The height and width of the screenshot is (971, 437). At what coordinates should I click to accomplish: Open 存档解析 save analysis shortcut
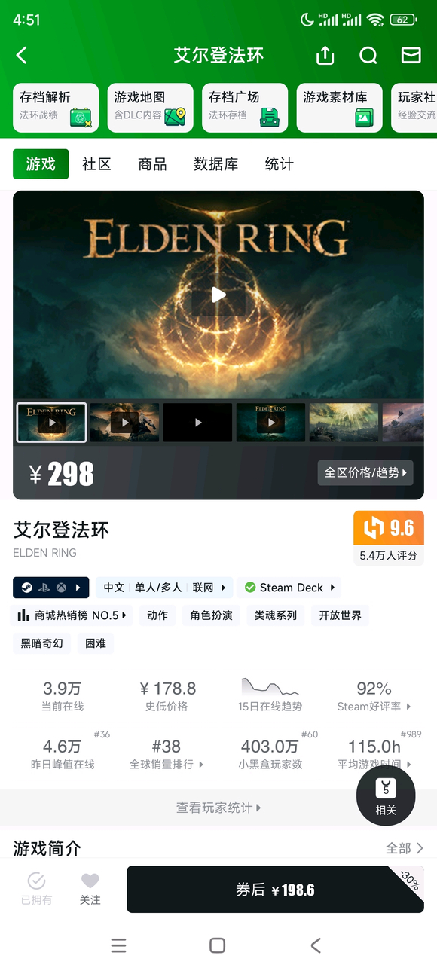[56, 108]
